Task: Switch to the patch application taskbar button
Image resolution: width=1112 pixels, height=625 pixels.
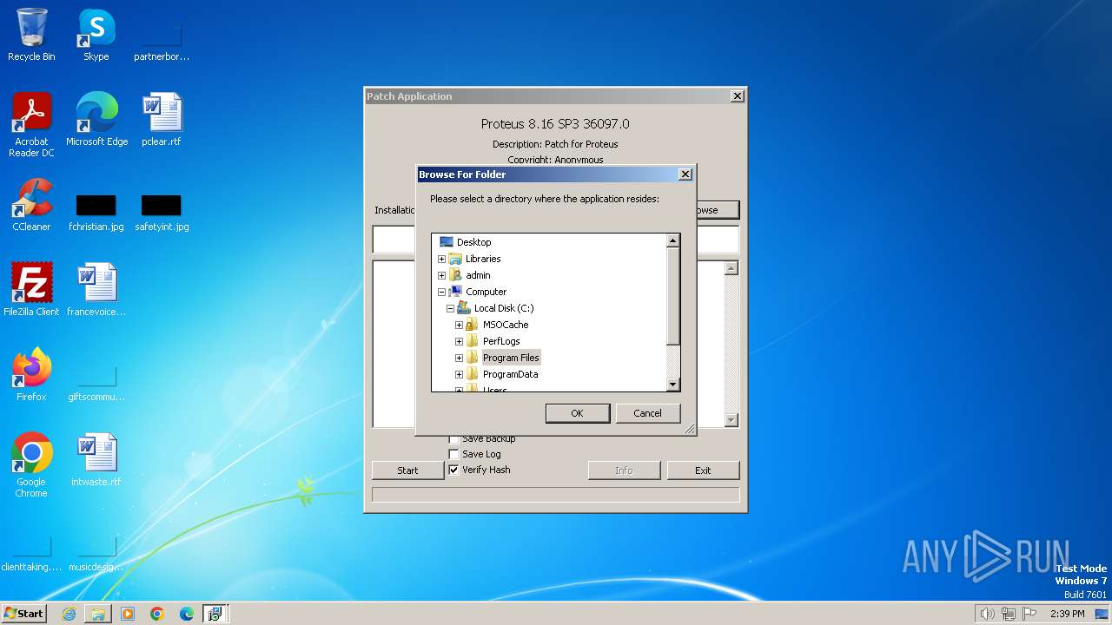Action: tap(215, 614)
